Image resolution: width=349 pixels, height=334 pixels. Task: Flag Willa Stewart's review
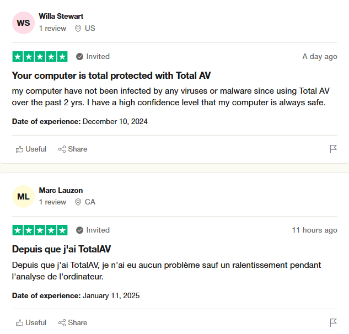pos(333,149)
